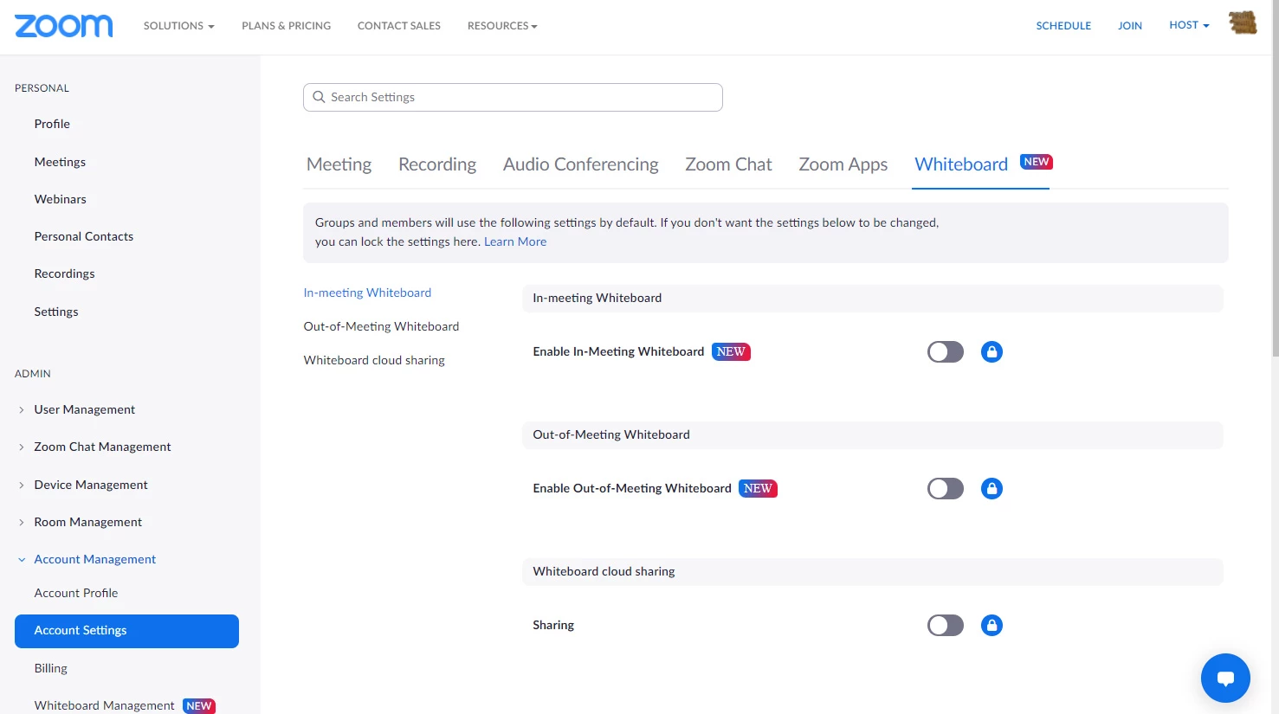Switch to the Audio Conferencing tab
The image size is (1279, 714).
coord(580,164)
